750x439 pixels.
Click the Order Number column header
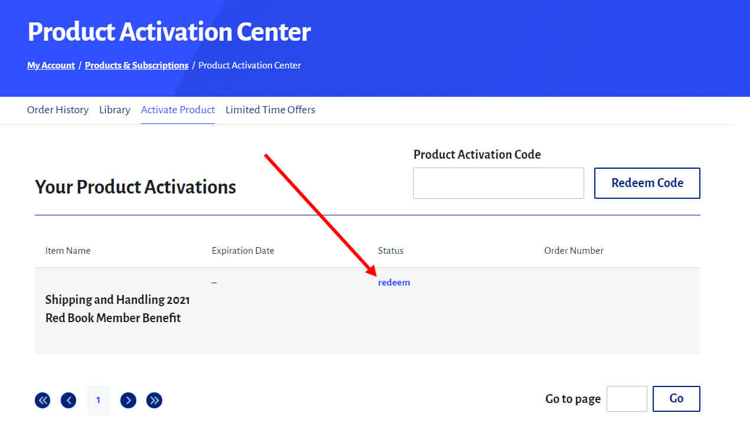pos(574,251)
